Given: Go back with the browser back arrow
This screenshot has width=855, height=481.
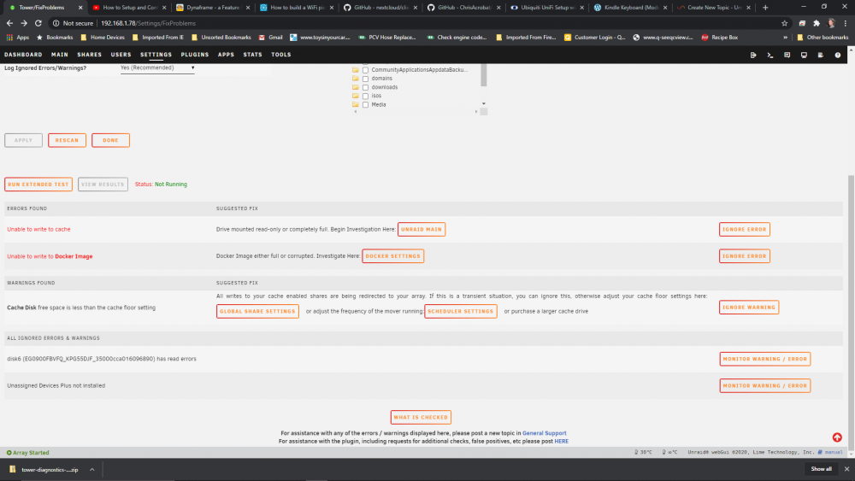Looking at the screenshot, I should (9, 23).
